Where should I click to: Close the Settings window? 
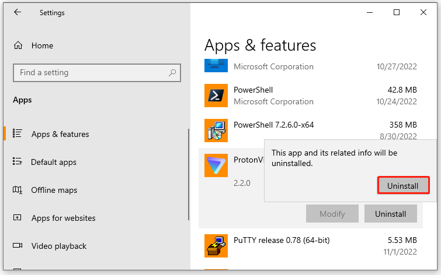pyautogui.click(x=423, y=12)
